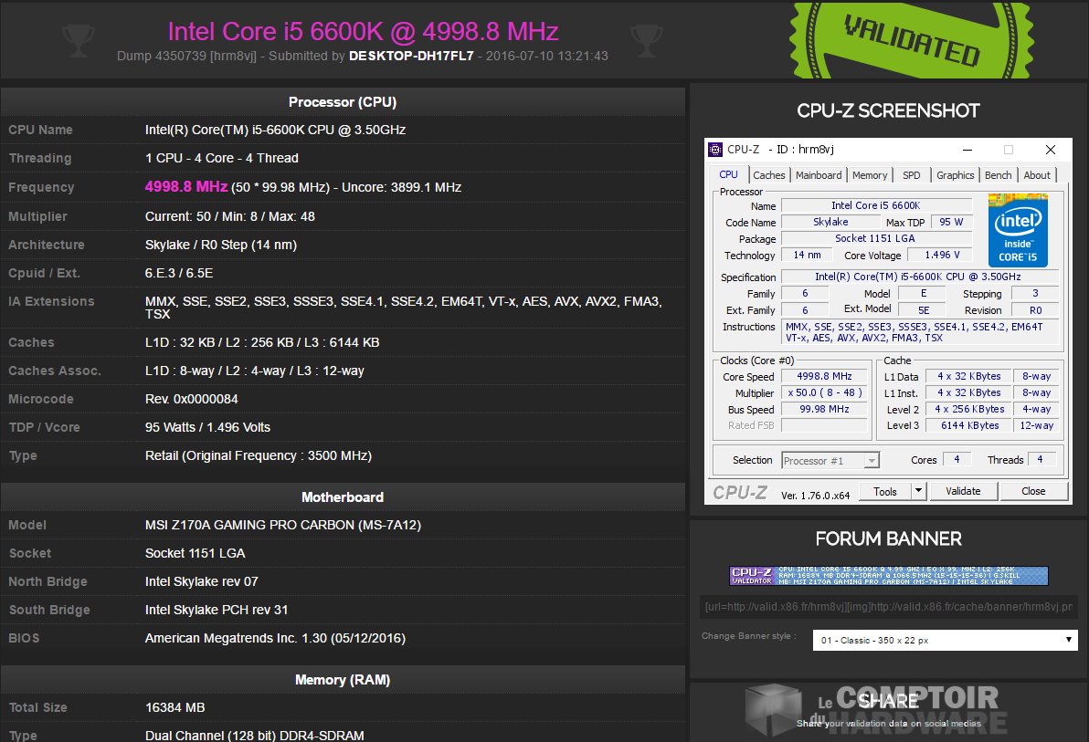Click the X close icon of CPU-Z window

coord(1050,150)
